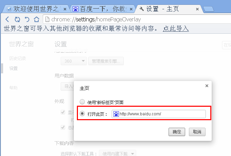Follow the 点此导入 import link
231x156 pixels.
click(x=176, y=28)
